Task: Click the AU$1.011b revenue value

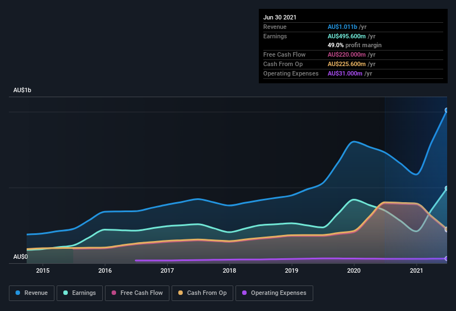Action: 342,27
